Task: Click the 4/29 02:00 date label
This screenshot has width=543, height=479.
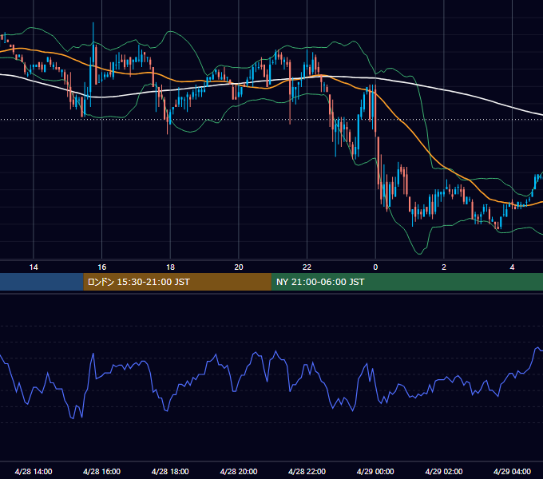Action: click(444, 471)
